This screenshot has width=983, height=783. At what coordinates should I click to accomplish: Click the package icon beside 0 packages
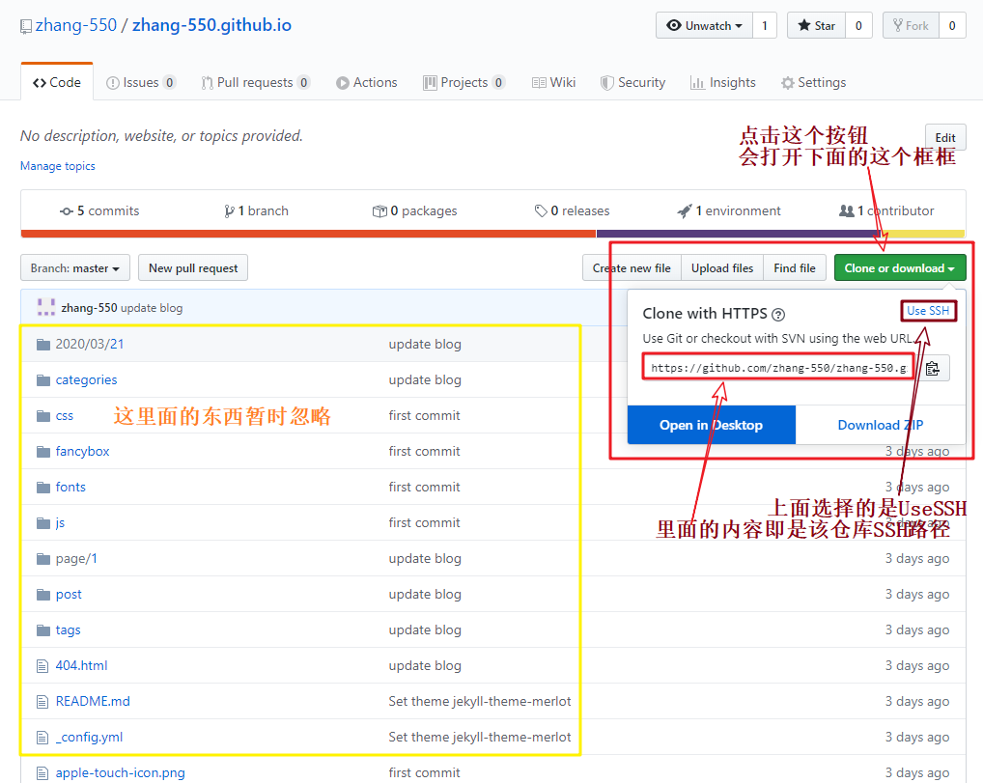pyautogui.click(x=379, y=211)
